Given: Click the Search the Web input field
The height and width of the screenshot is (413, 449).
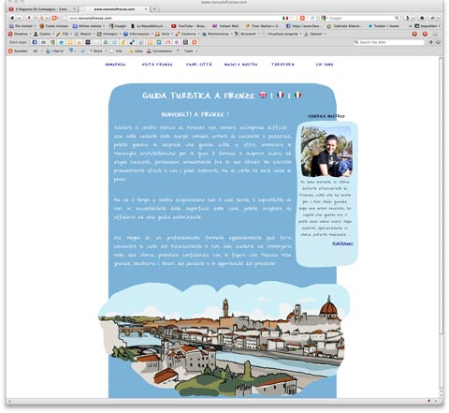Looking at the screenshot, I should tap(390, 42).
